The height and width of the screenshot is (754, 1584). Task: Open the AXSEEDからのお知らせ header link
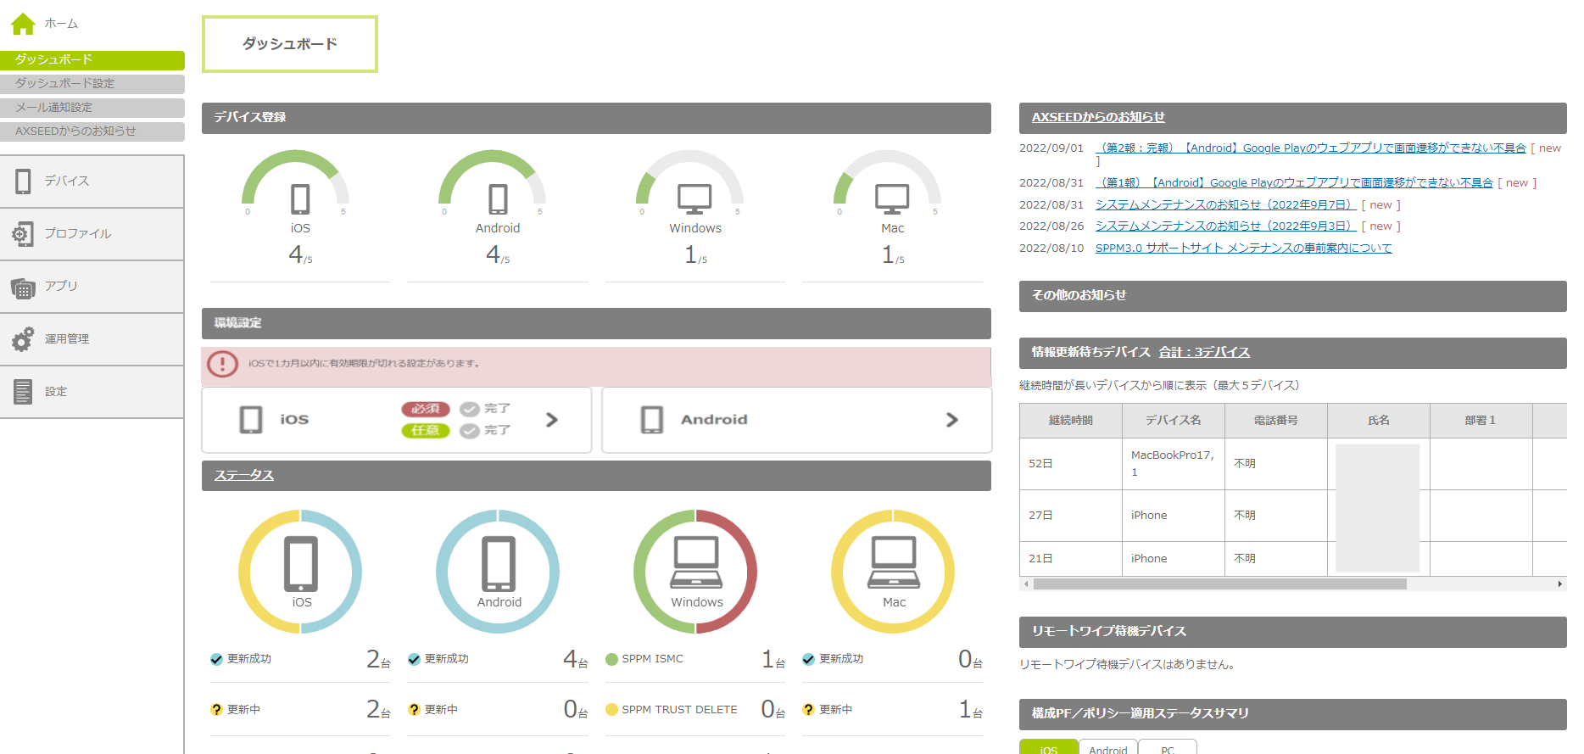(1098, 118)
